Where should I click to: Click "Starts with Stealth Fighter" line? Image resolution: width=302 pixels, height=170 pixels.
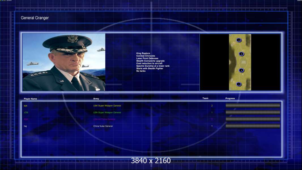click(x=150, y=68)
